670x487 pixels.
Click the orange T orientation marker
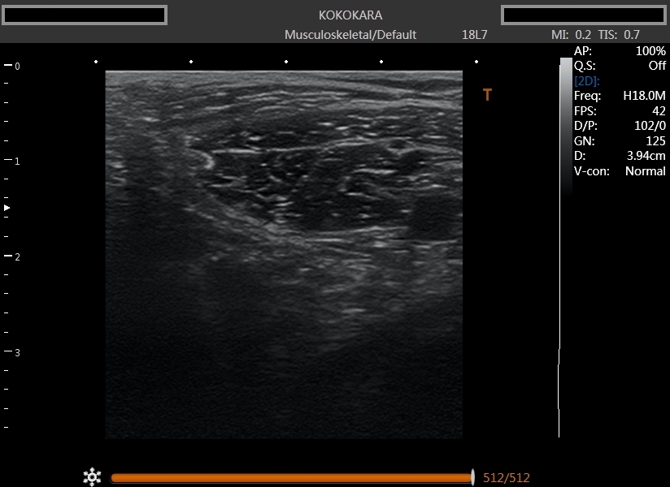(487, 95)
